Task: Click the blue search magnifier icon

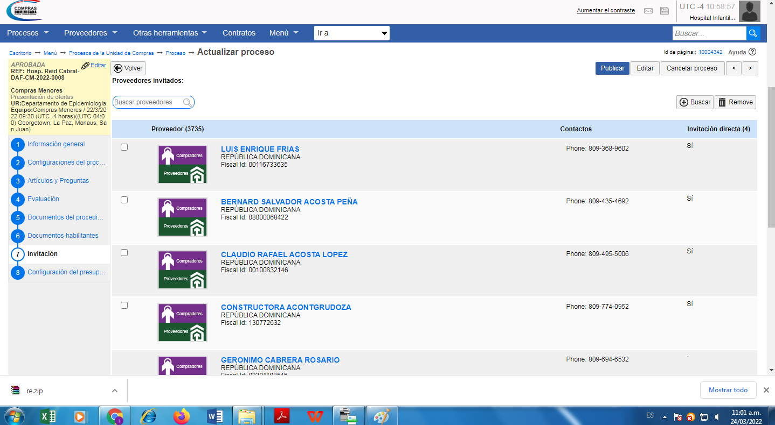Action: click(x=753, y=33)
